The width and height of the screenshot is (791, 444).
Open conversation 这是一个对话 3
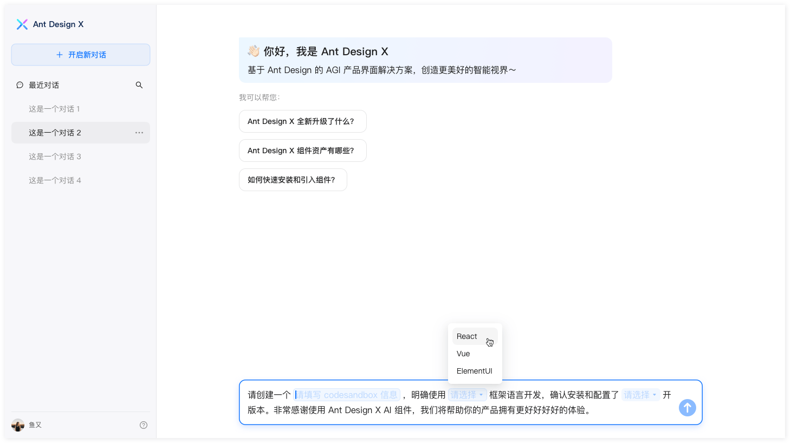[x=81, y=156]
